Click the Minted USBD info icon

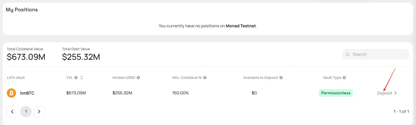point(138,78)
